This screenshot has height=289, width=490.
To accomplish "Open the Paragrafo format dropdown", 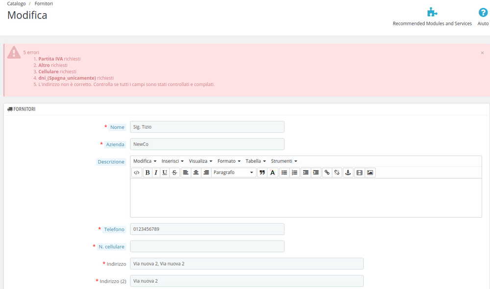I will click(233, 173).
